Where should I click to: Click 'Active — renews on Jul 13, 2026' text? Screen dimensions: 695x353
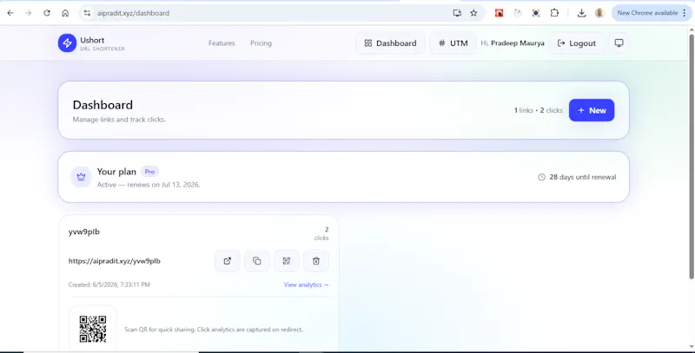pos(149,185)
